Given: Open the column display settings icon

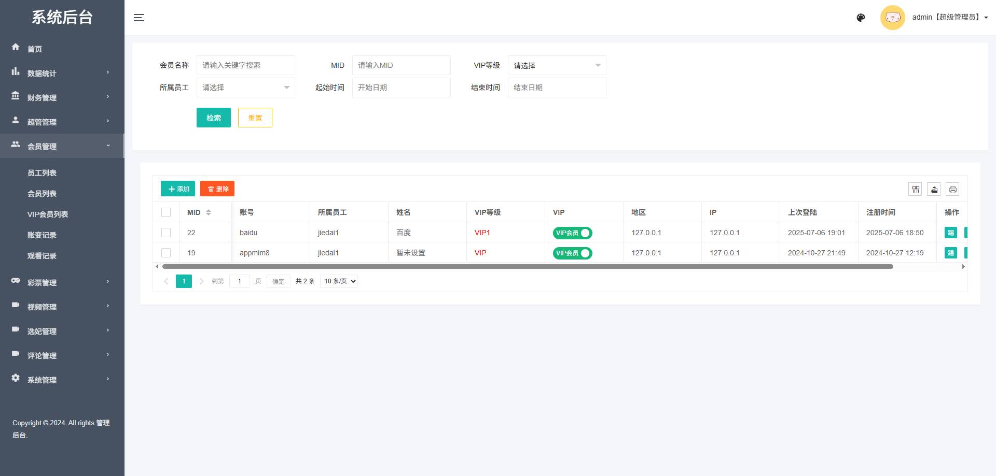Looking at the screenshot, I should [915, 189].
